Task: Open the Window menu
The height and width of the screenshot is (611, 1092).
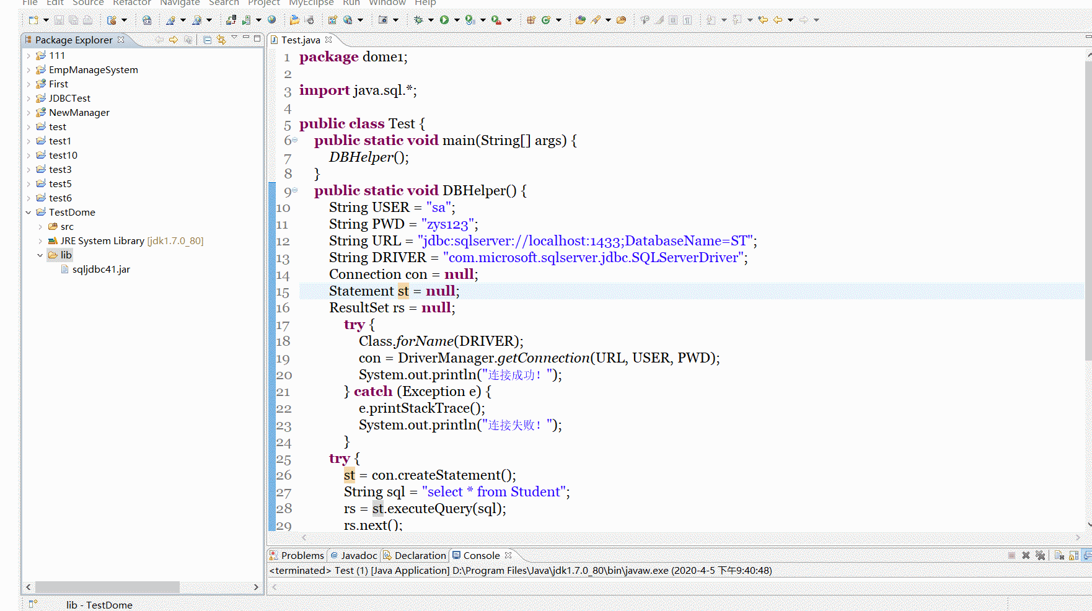Action: [x=387, y=4]
